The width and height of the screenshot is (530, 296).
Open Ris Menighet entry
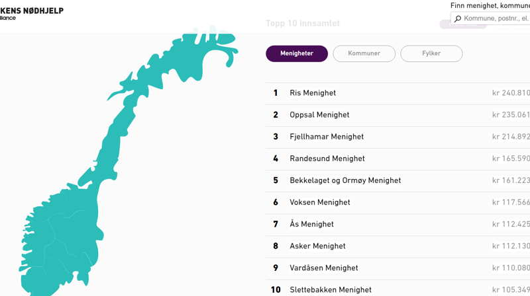pyautogui.click(x=313, y=93)
